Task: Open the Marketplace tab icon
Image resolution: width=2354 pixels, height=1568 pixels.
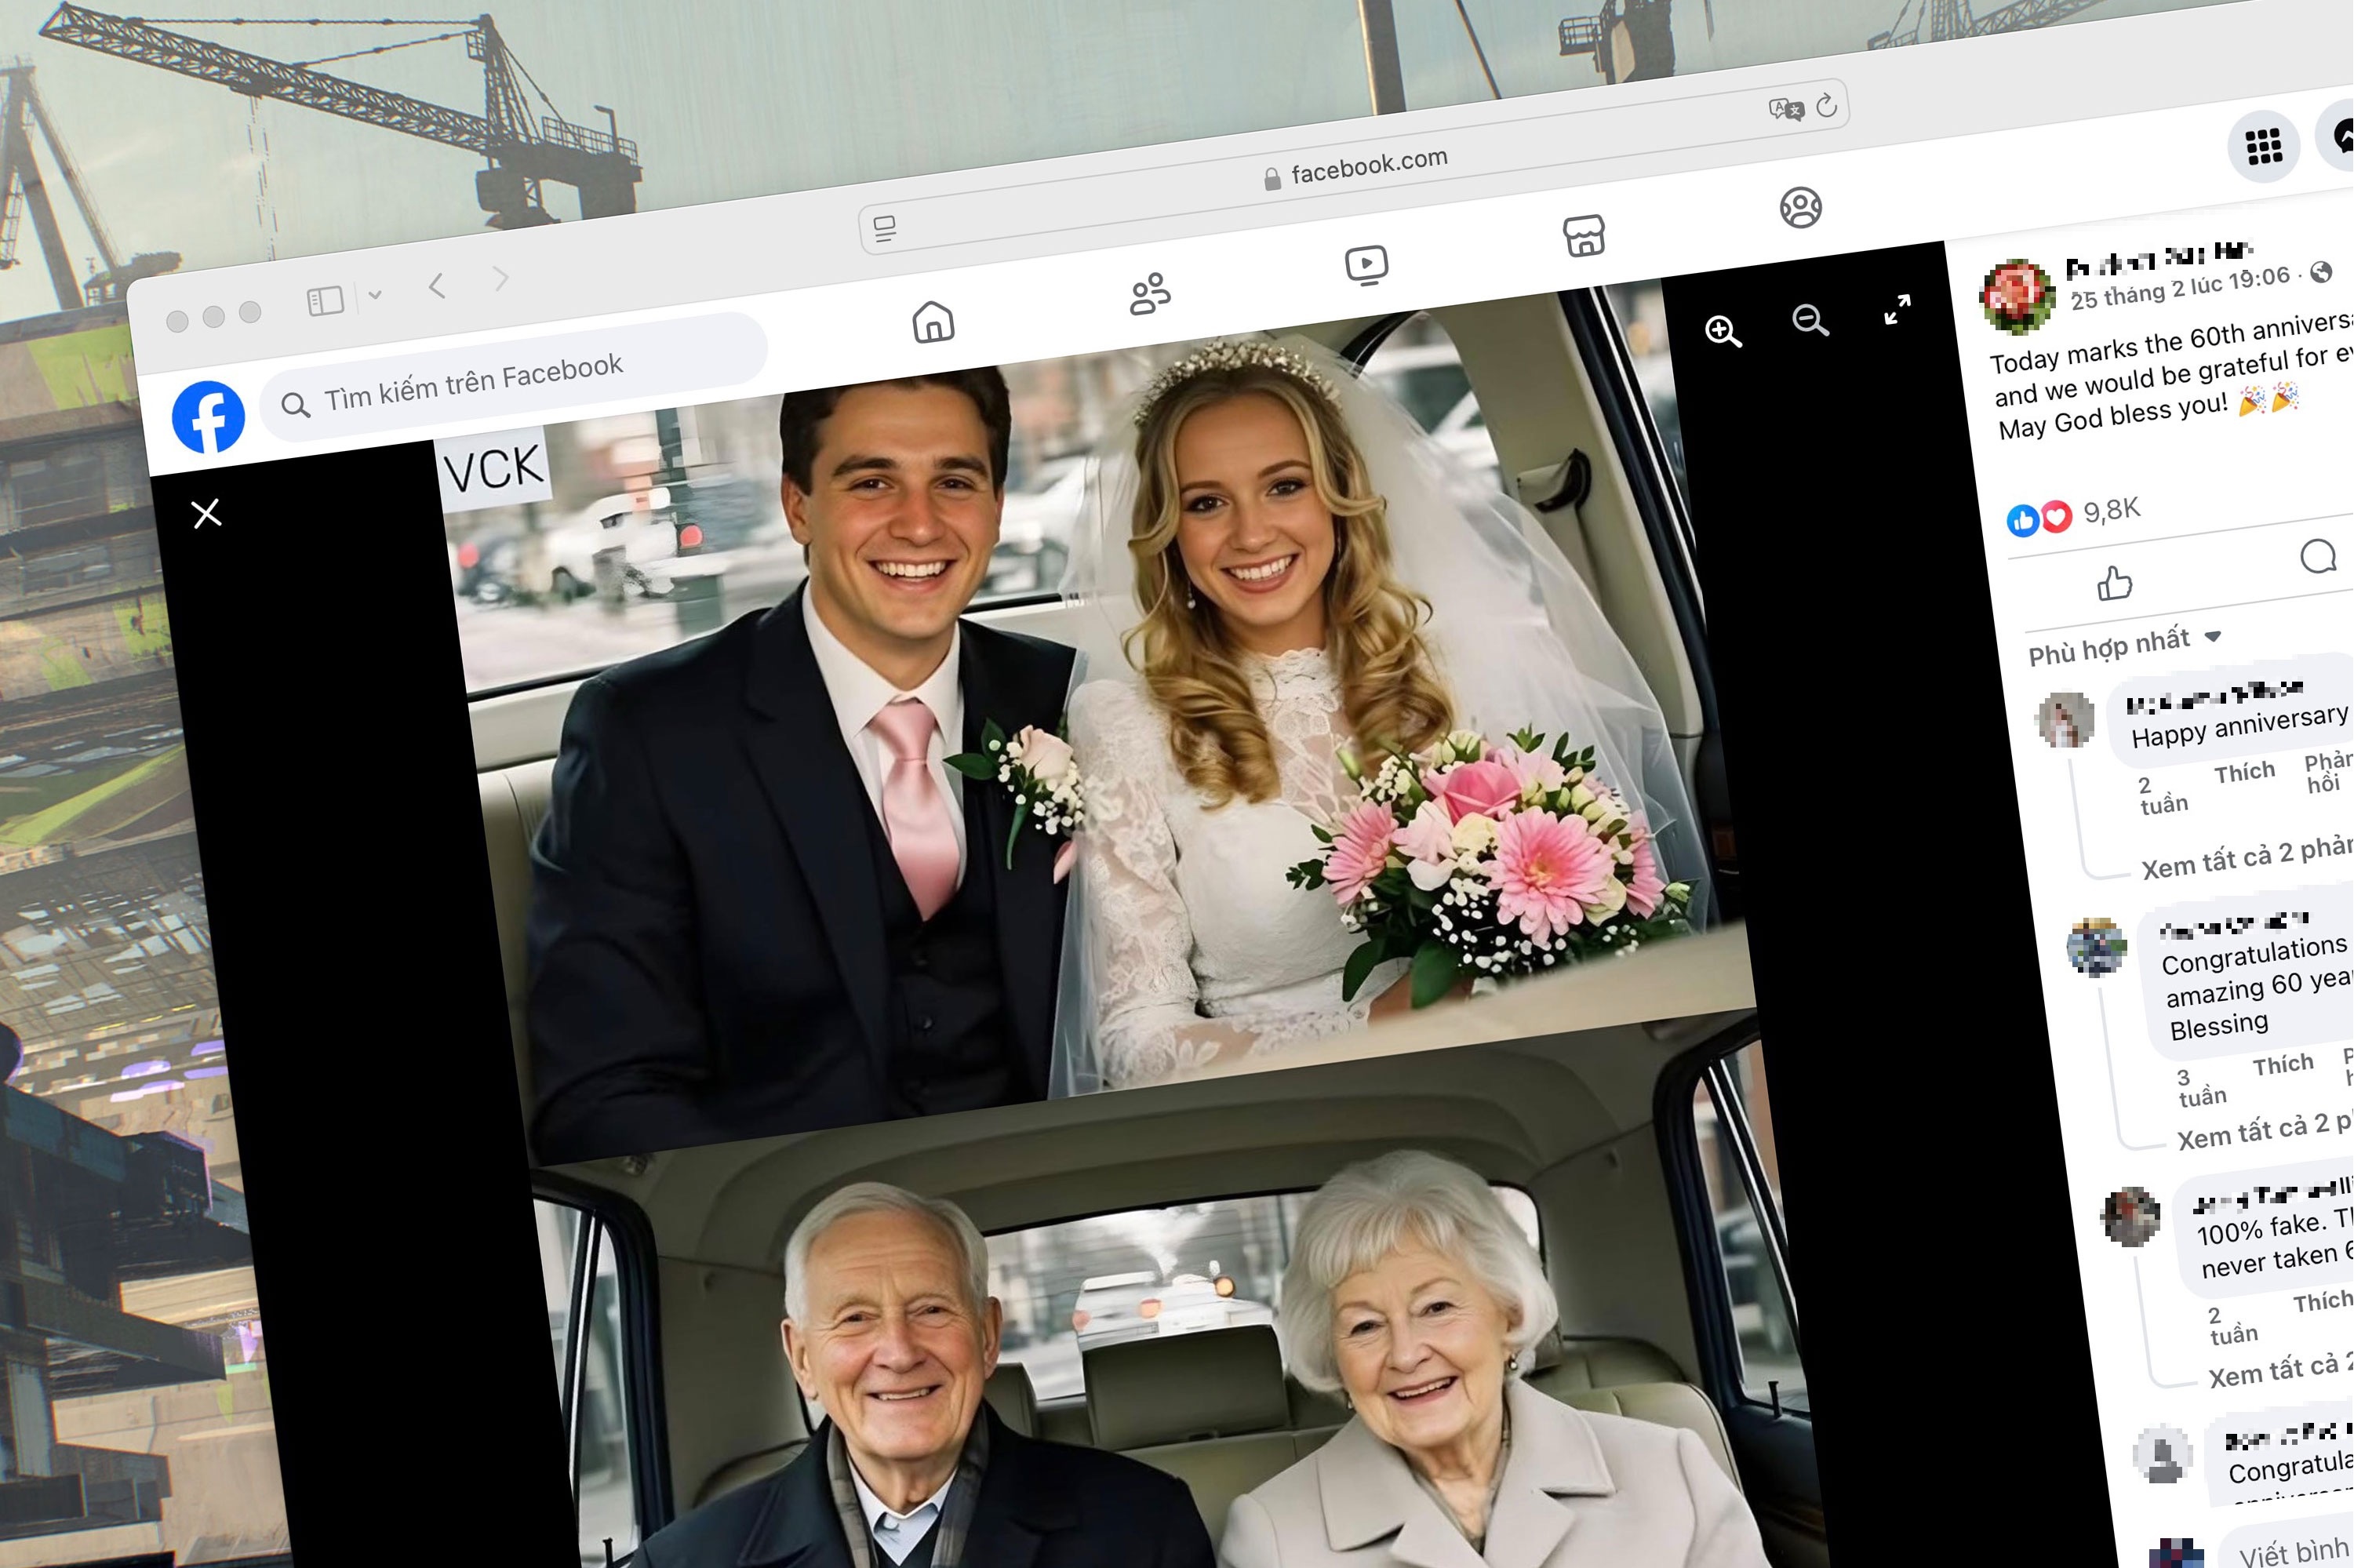Action: [x=1584, y=236]
